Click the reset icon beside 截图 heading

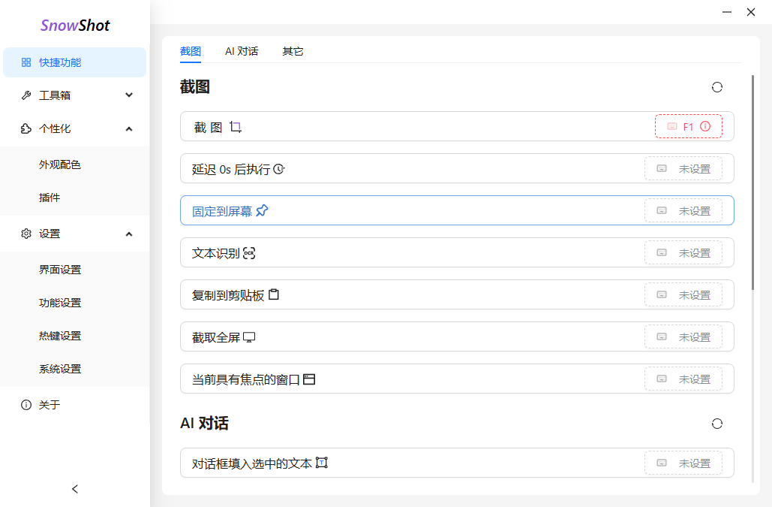click(716, 87)
